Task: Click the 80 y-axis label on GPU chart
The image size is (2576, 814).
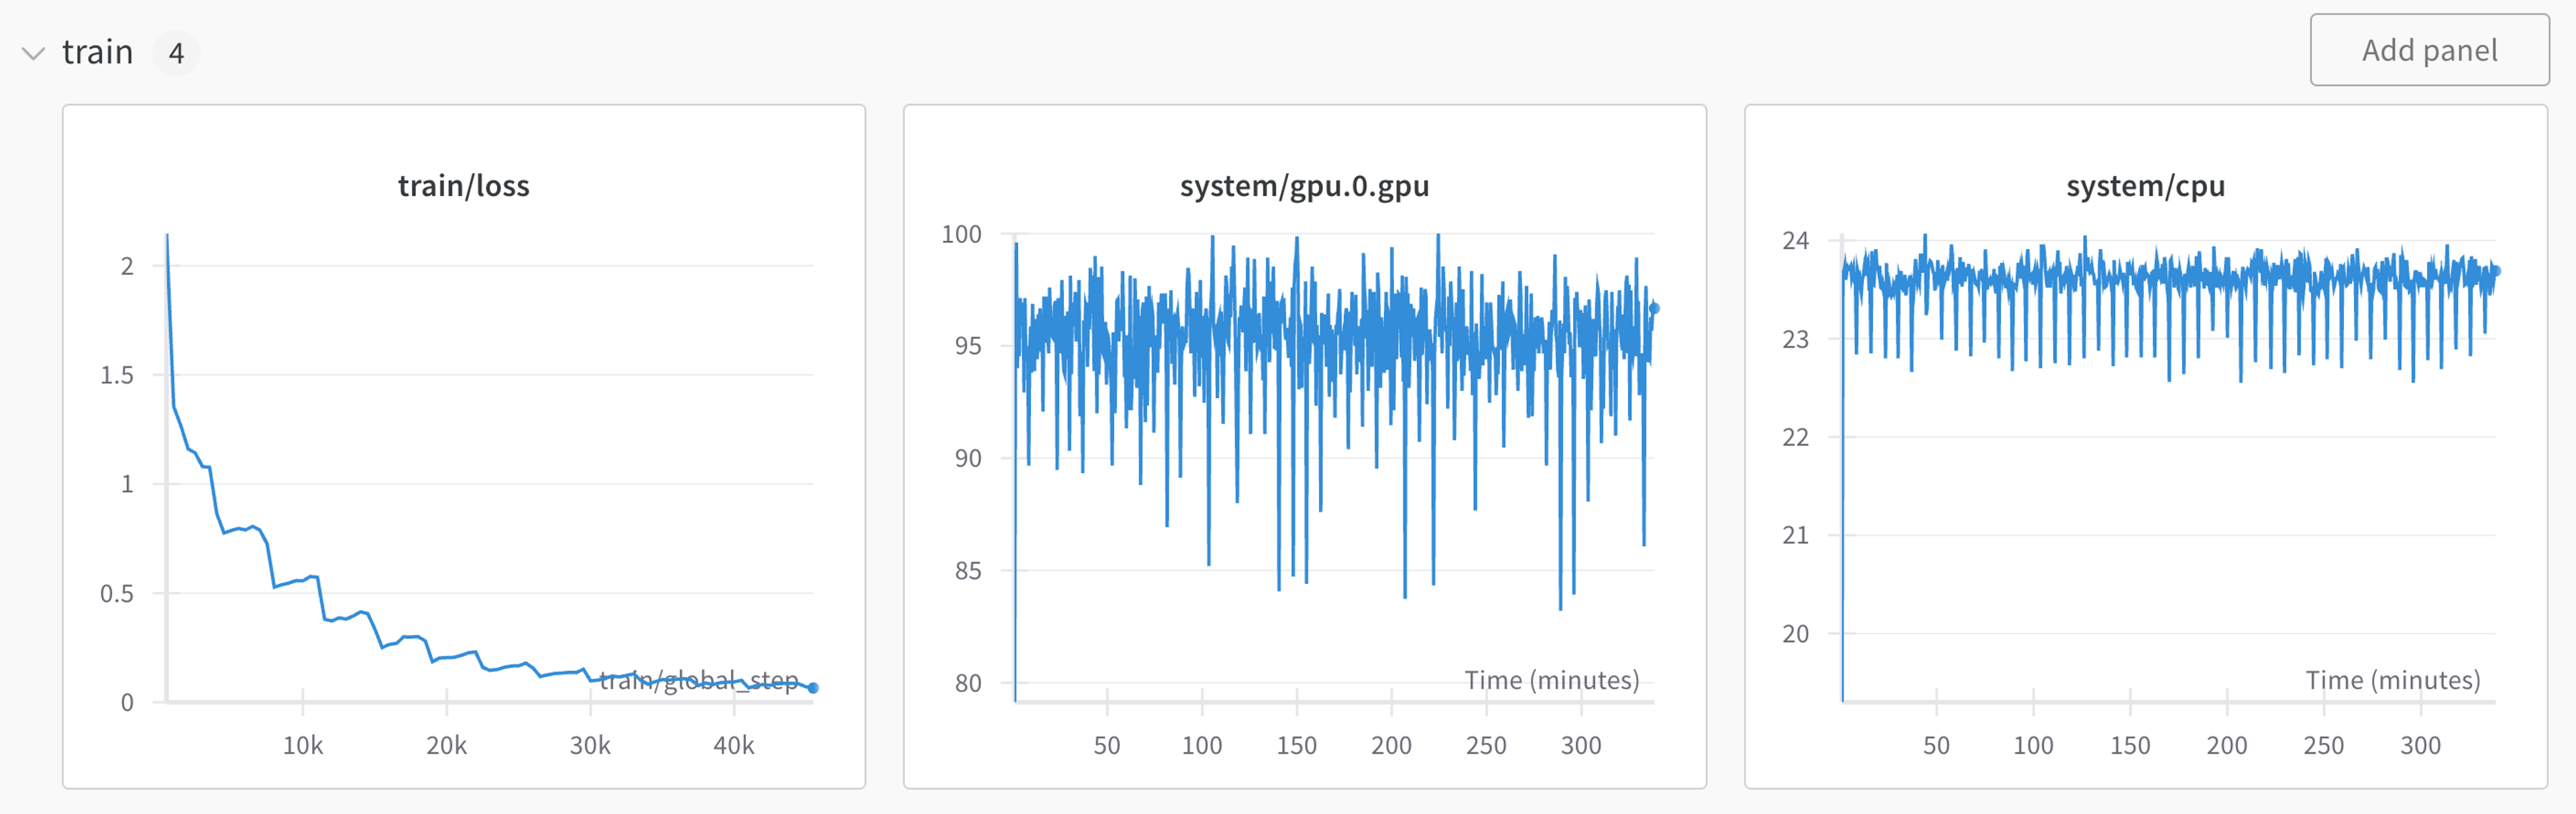Action: (x=968, y=683)
